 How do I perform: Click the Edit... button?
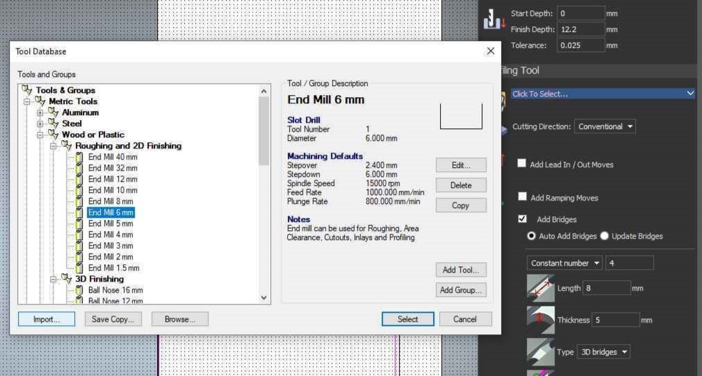click(461, 165)
